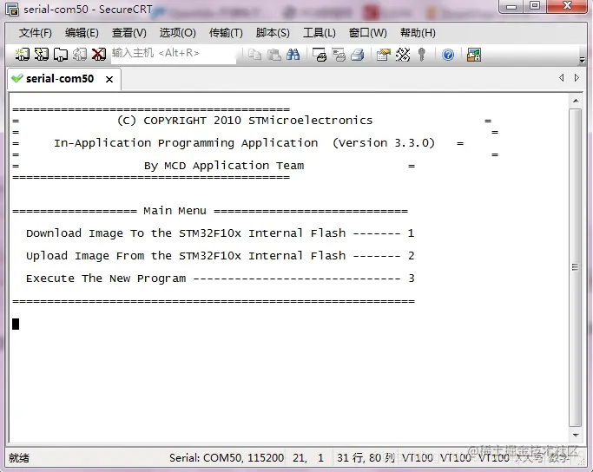Click the By MCD Application Team text

coord(224,166)
